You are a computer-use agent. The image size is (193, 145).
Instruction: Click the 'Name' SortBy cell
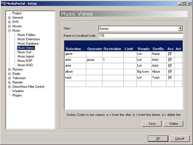click(159, 54)
